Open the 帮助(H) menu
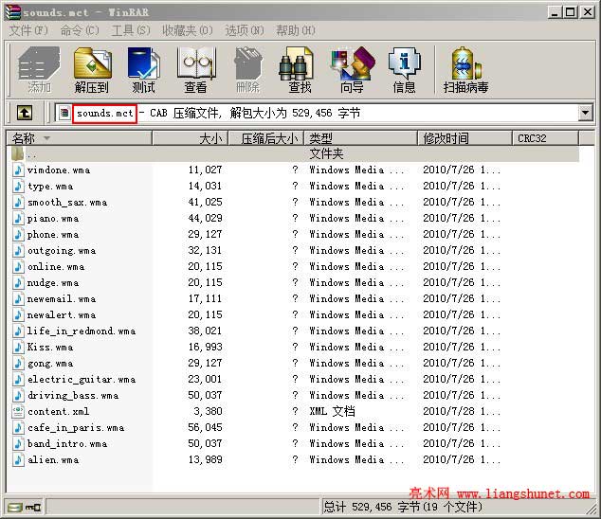The height and width of the screenshot is (519, 601). 296,30
